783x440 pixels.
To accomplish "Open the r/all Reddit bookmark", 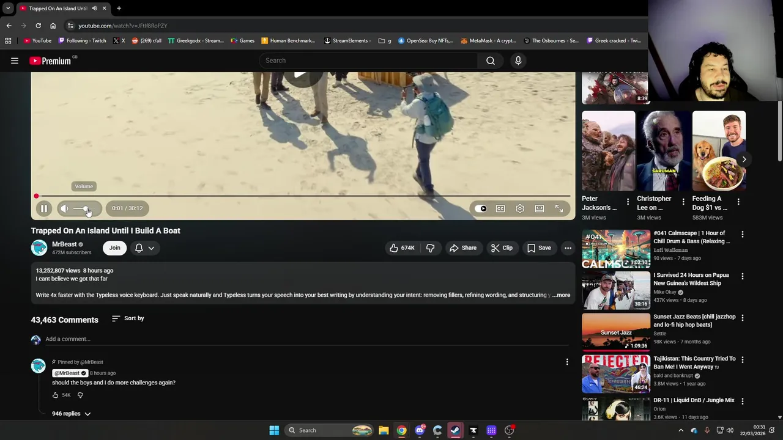I will [x=147, y=40].
